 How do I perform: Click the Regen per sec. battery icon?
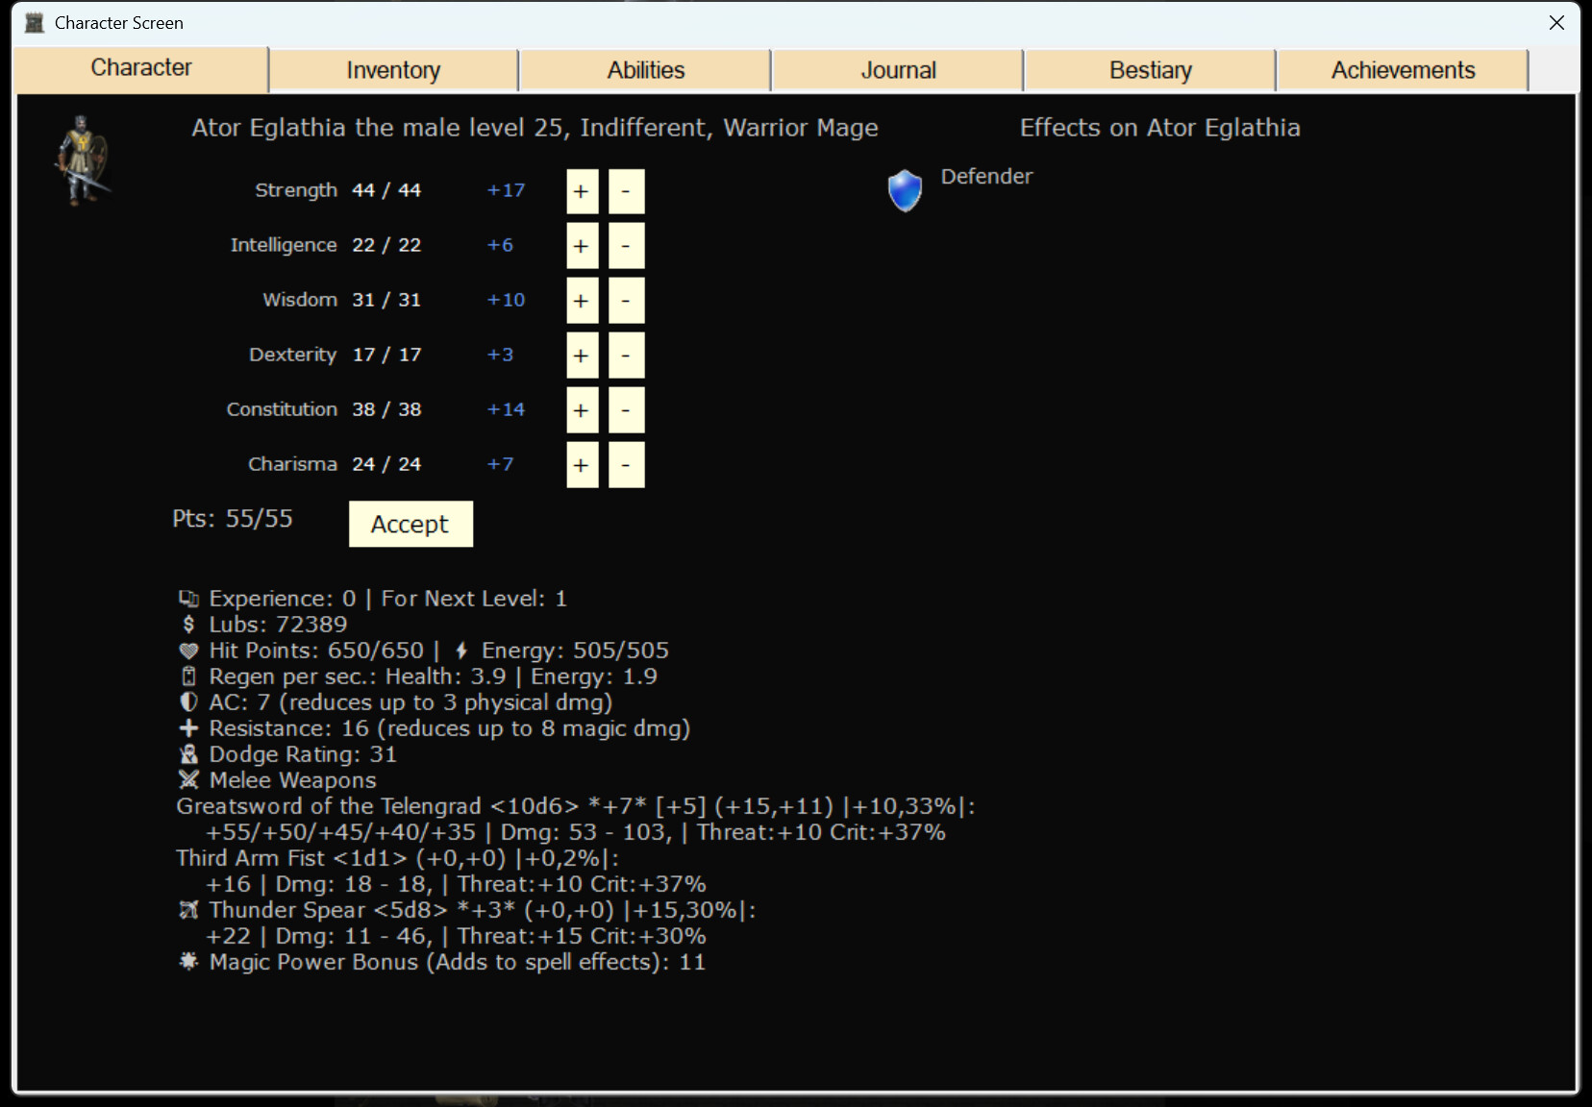click(x=188, y=676)
